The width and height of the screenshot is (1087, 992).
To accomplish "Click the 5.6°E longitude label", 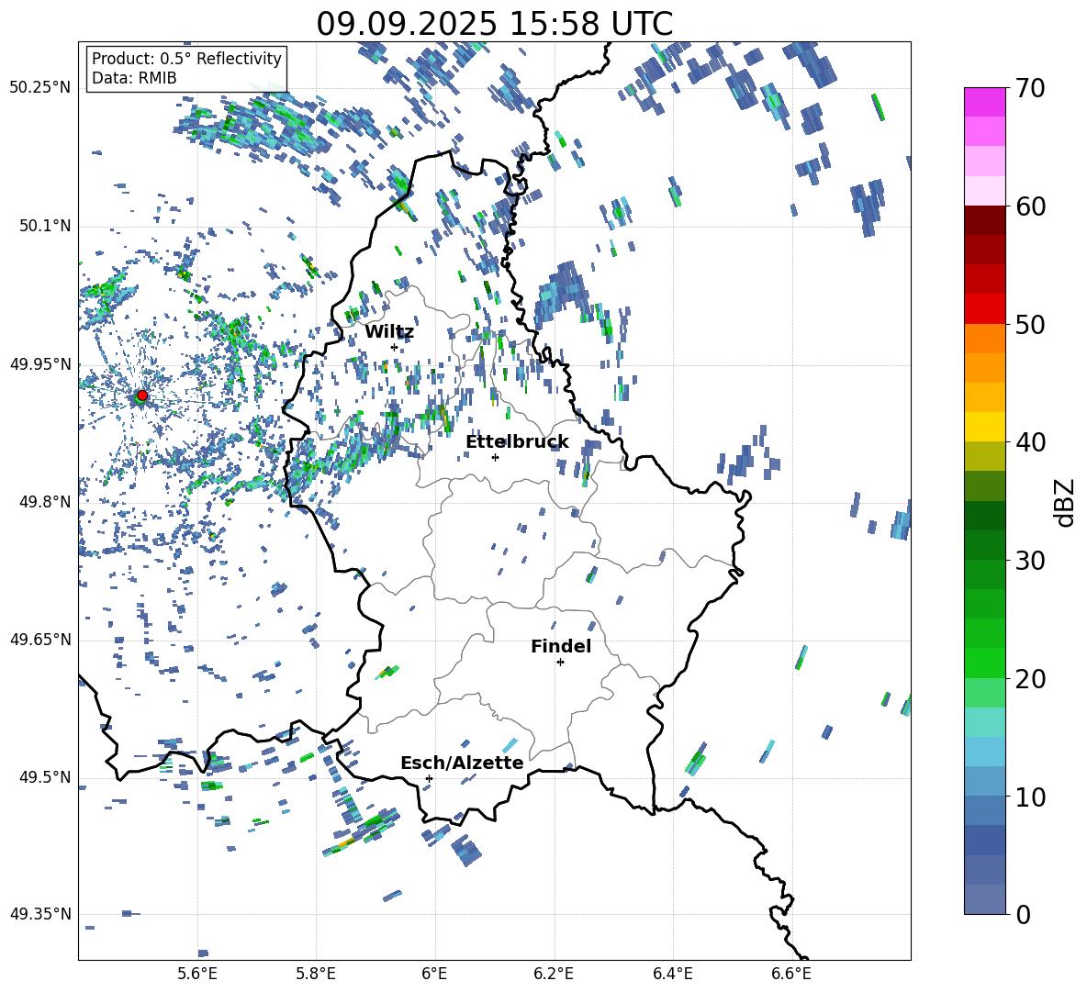I will click(197, 974).
